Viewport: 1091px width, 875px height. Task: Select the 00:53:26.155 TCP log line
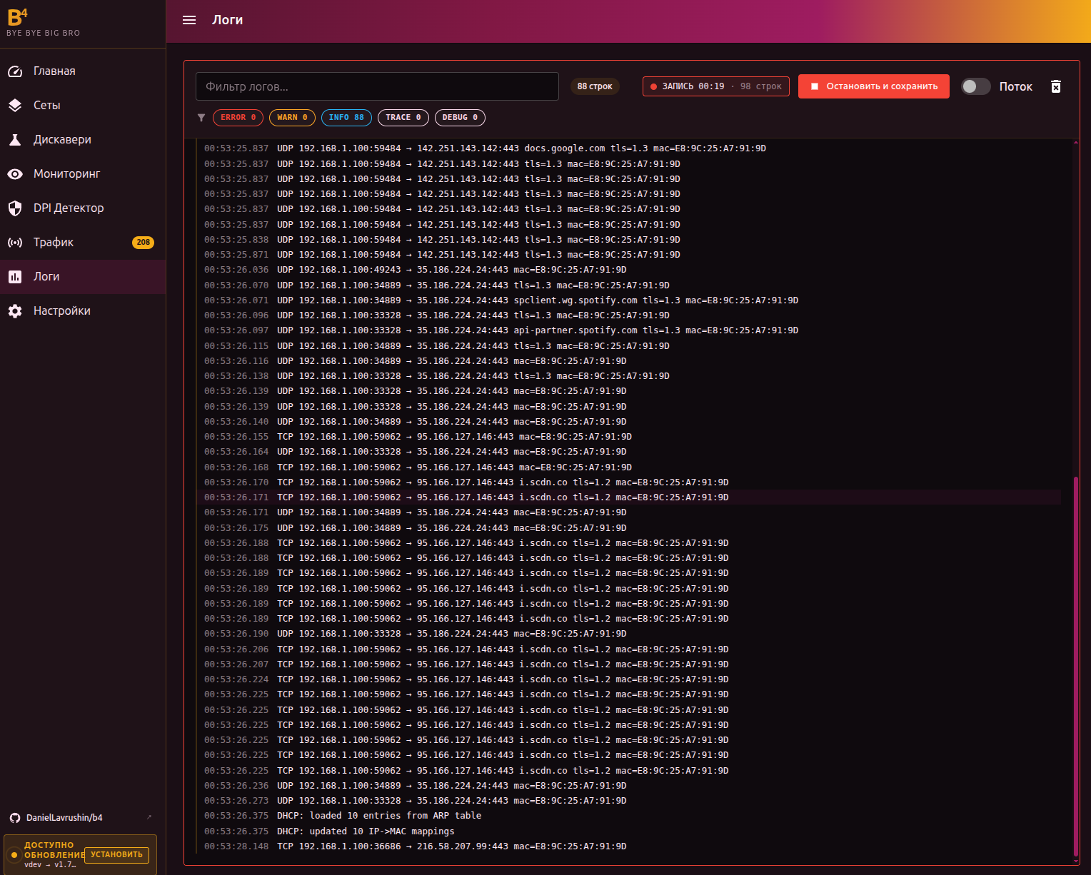[628, 437]
